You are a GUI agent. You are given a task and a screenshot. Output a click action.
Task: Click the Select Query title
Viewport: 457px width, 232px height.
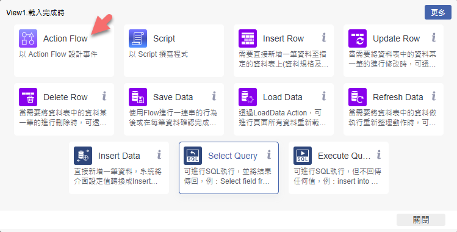pyautogui.click(x=232, y=156)
